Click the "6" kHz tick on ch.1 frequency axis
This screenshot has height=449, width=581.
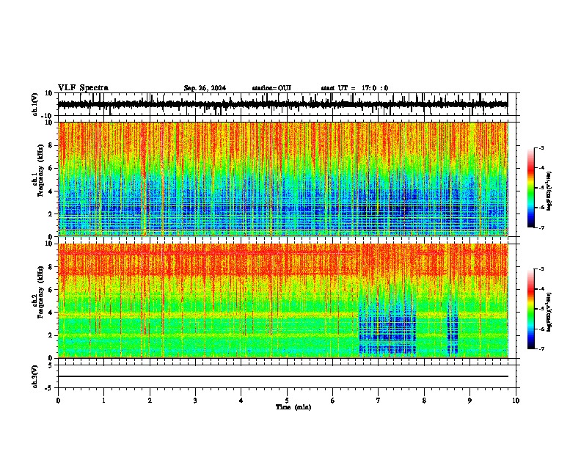coord(51,168)
